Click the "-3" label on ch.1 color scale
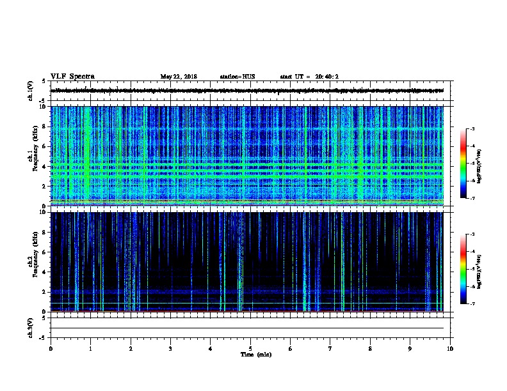 tap(472, 129)
